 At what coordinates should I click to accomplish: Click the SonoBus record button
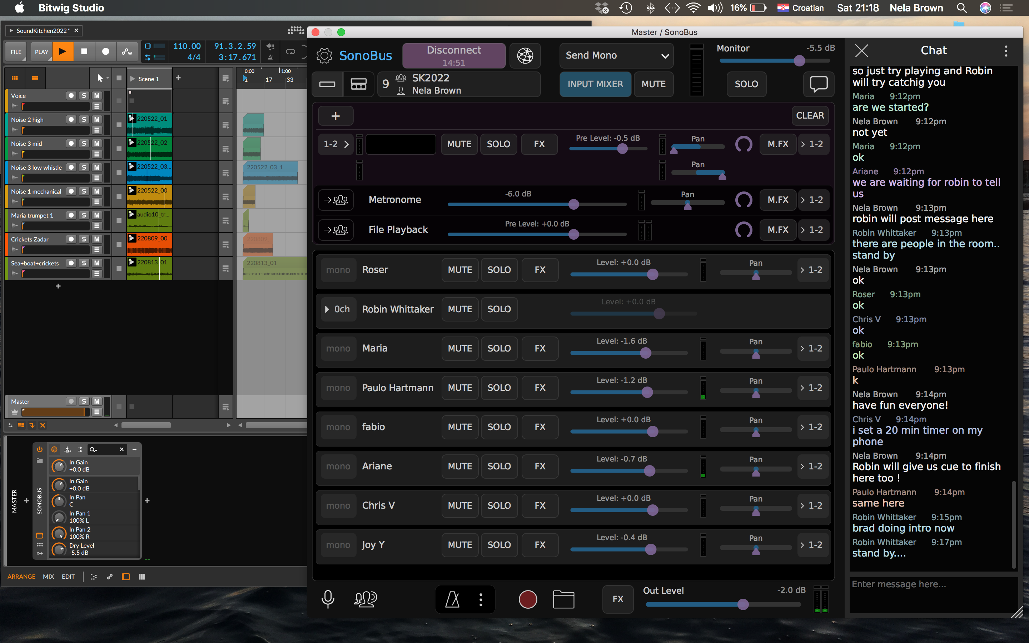coord(528,599)
